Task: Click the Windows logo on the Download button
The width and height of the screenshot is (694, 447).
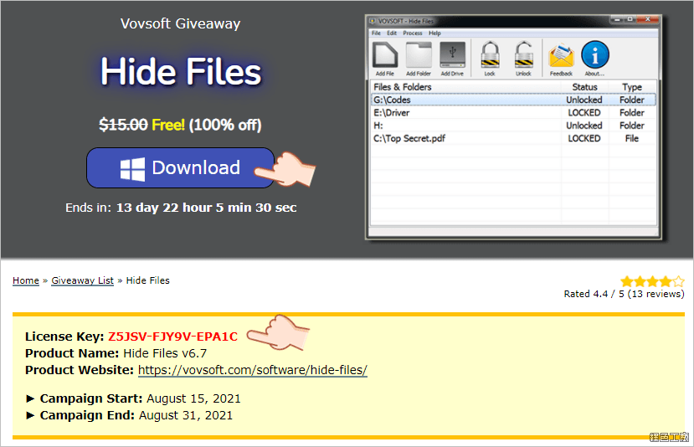Action: (x=132, y=168)
